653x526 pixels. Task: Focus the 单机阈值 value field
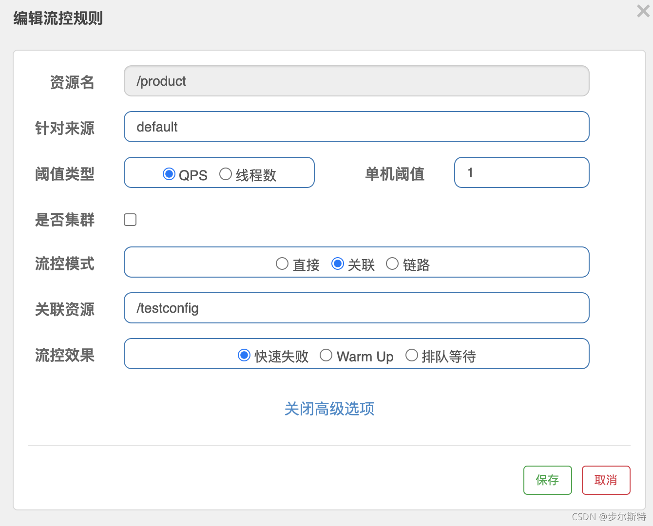click(x=521, y=172)
